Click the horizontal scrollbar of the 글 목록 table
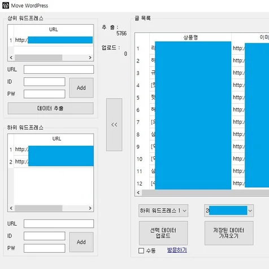 [205, 192]
